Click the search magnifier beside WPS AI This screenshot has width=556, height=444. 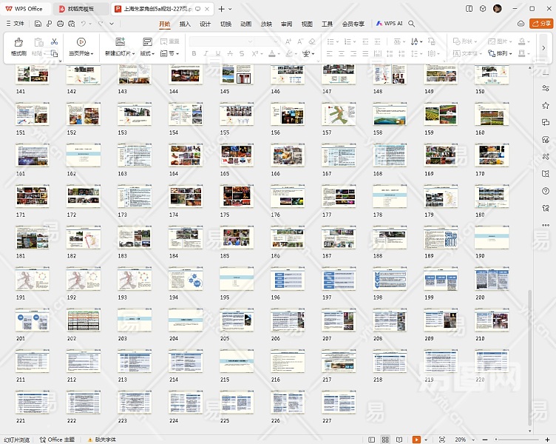click(412, 24)
